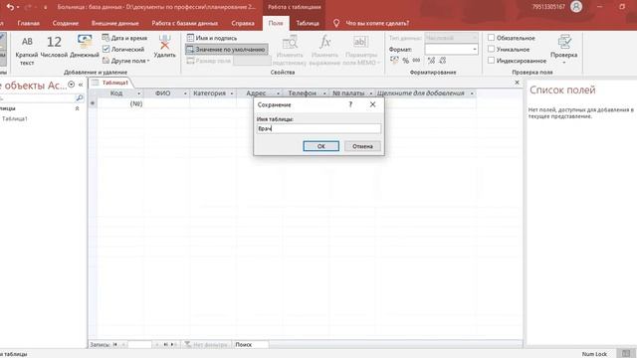Open Работа с базами данных tab
Image resolution: width=637 pixels, height=358 pixels.
tap(185, 23)
